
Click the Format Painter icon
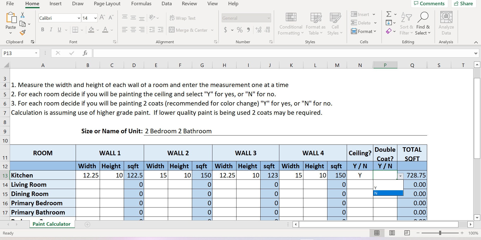coord(23,32)
